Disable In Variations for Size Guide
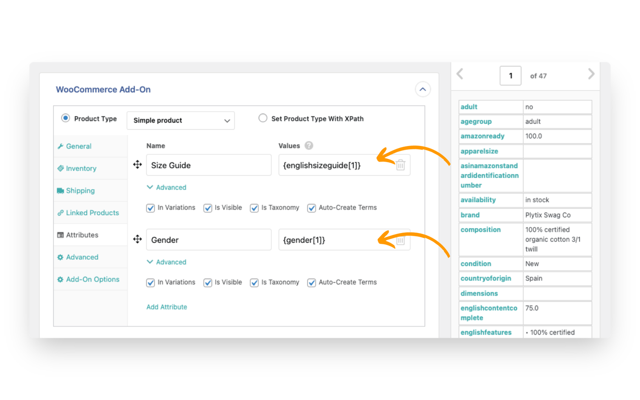This screenshot has width=640, height=400. point(150,208)
